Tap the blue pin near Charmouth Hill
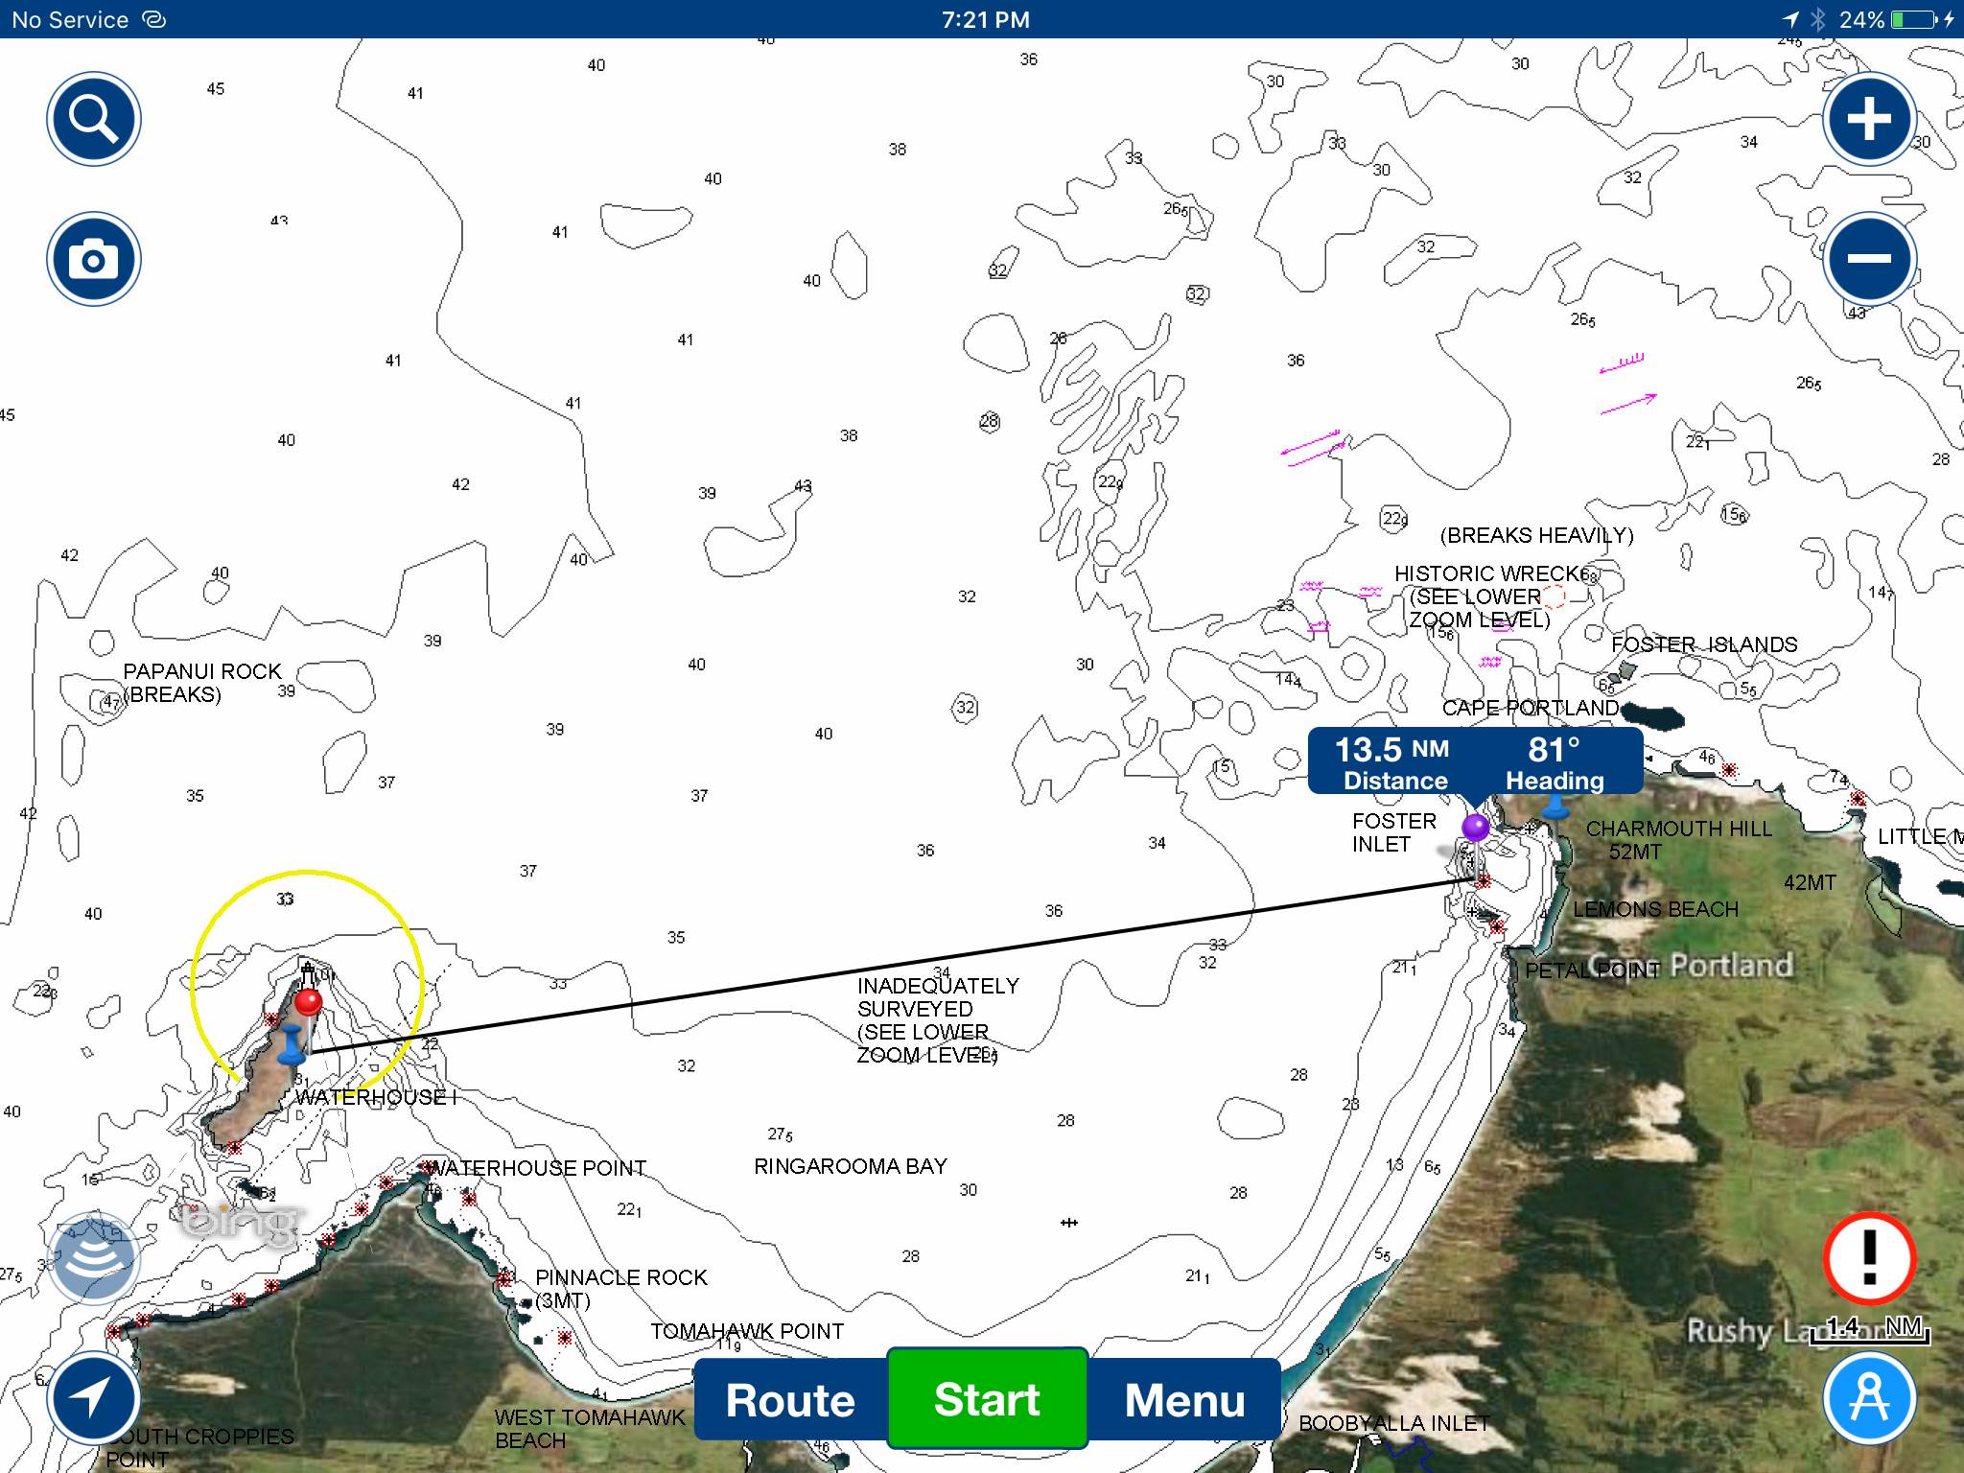The image size is (1964, 1473). 1555,808
